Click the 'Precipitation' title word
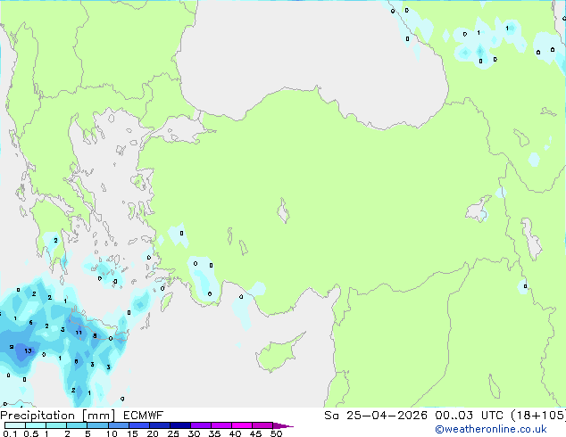Image resolution: width=566 pixels, height=437 pixels. tap(37, 416)
